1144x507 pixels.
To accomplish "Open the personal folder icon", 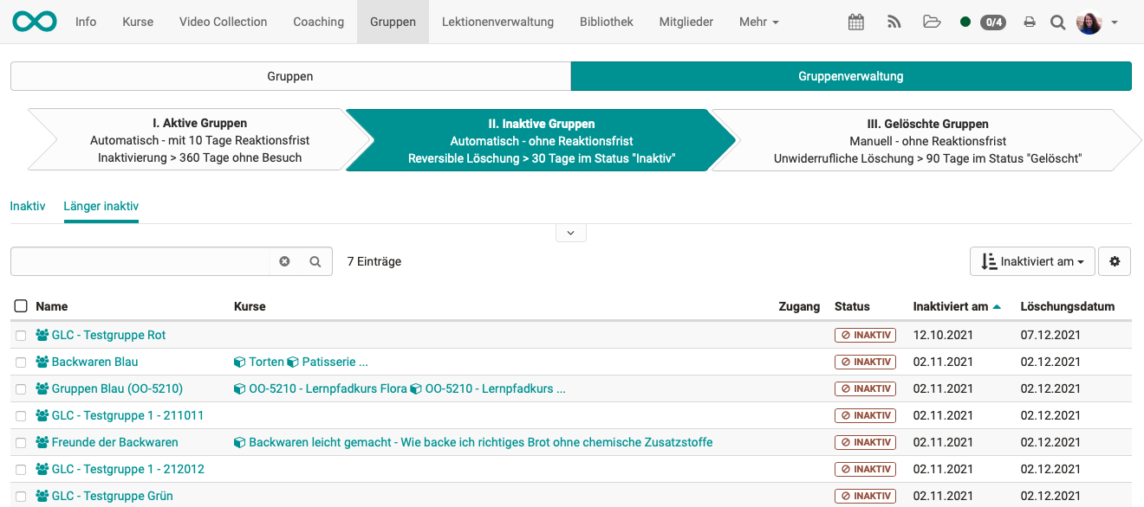I will pyautogui.click(x=932, y=22).
